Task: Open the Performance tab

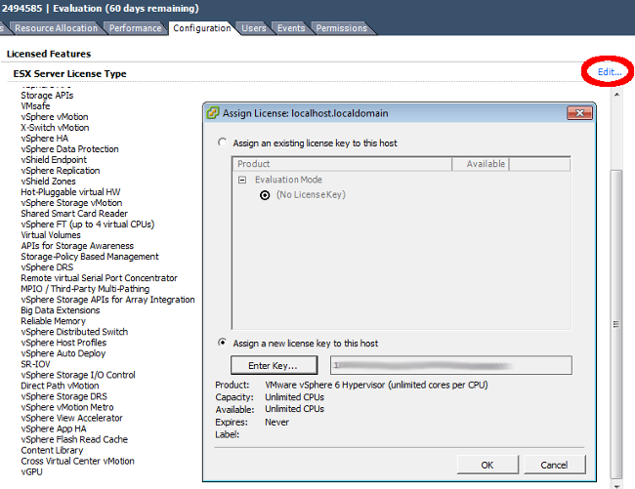Action: tap(136, 28)
